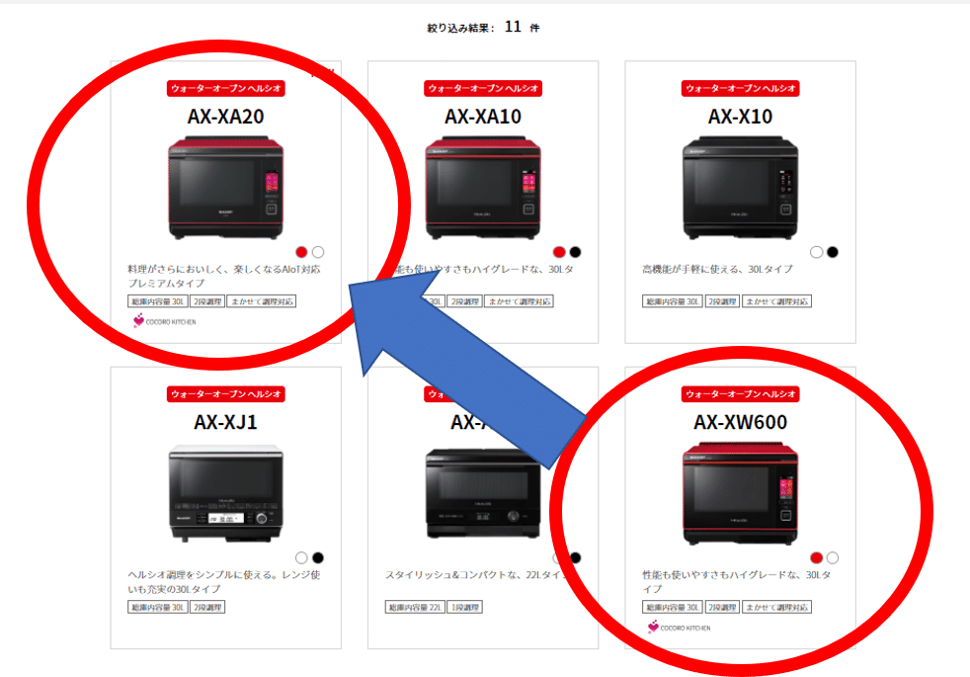
Task: Click the 総庫内容量 30L tag on AX-XA20
Action: [158, 301]
